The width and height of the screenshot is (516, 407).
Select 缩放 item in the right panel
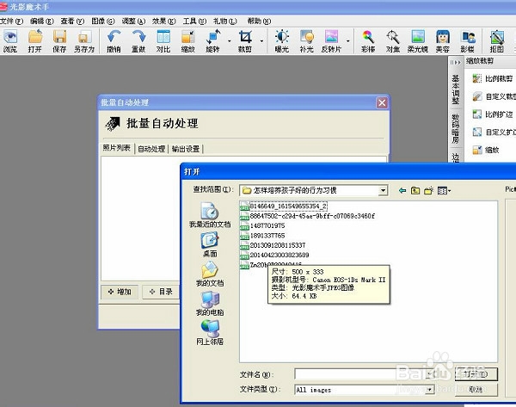(x=486, y=150)
